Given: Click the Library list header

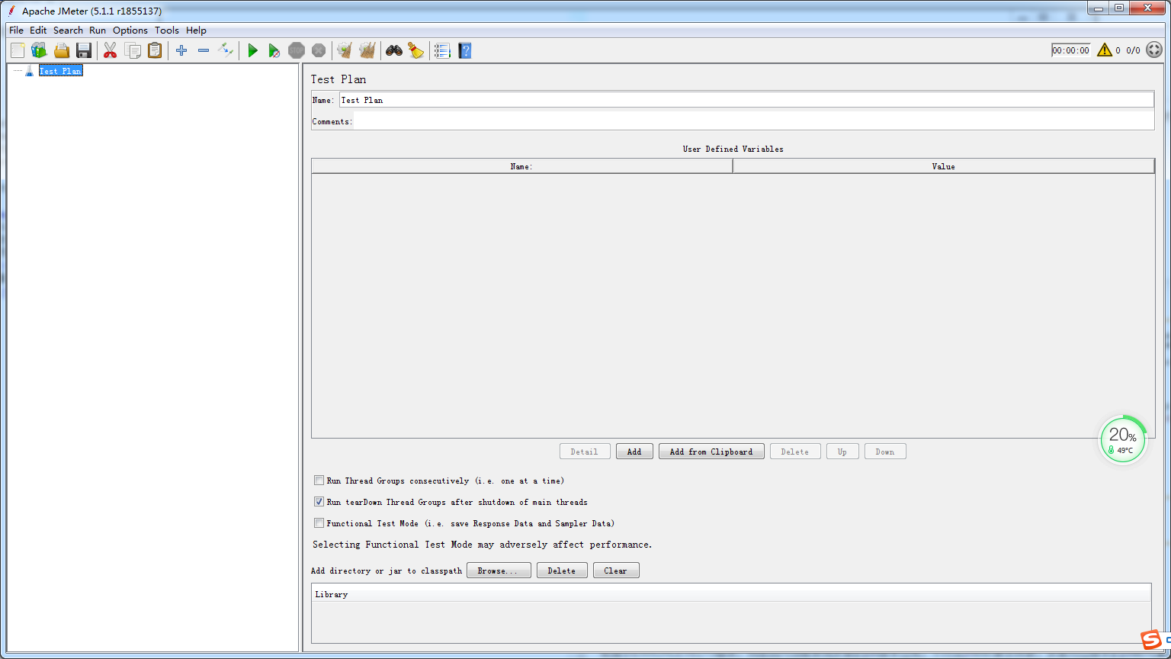Looking at the screenshot, I should coord(731,594).
